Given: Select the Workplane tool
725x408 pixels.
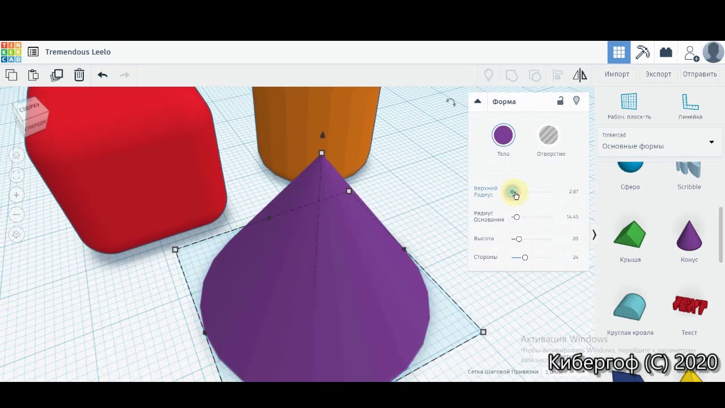Looking at the screenshot, I should tap(629, 106).
